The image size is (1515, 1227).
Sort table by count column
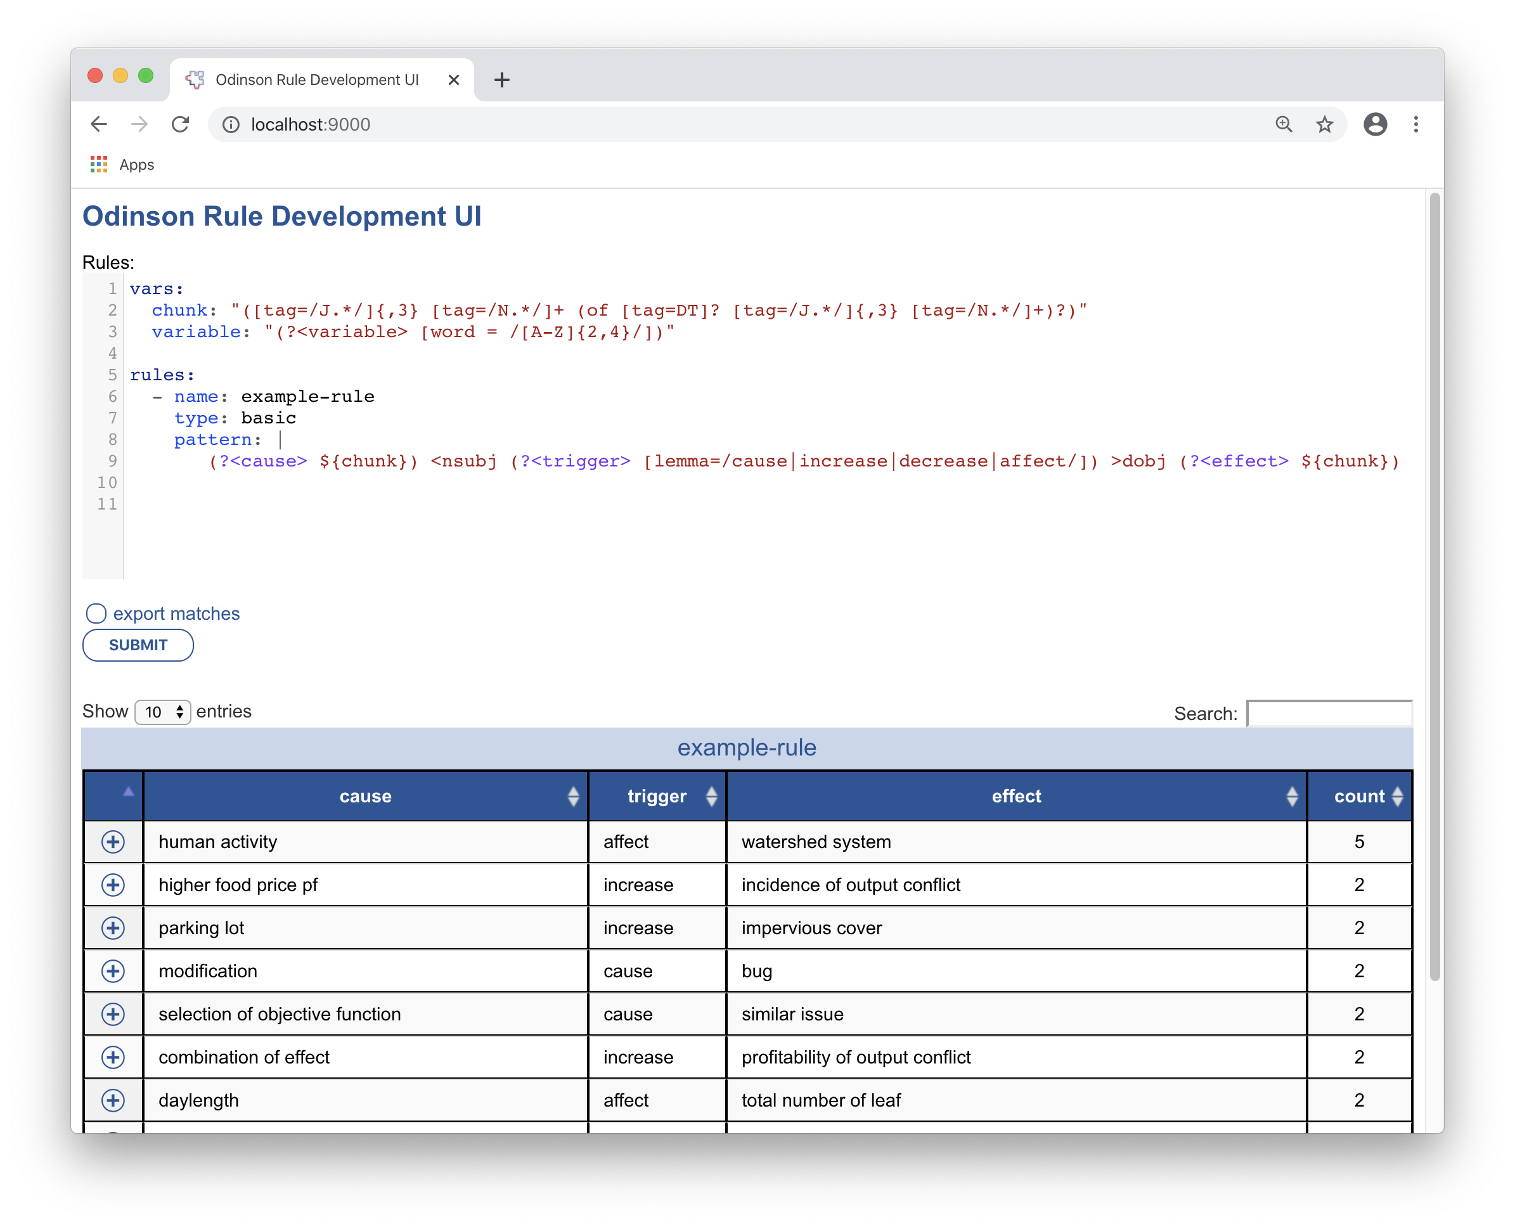[1360, 797]
